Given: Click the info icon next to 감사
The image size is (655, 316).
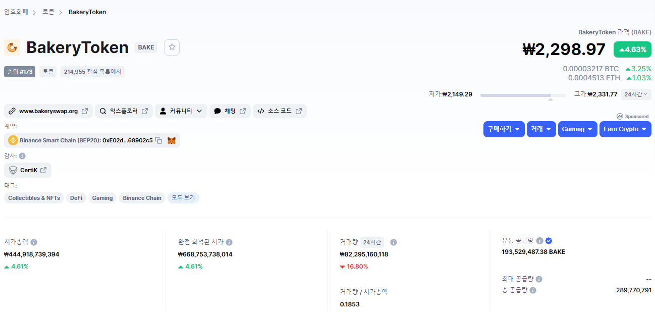Looking at the screenshot, I should tap(22, 156).
